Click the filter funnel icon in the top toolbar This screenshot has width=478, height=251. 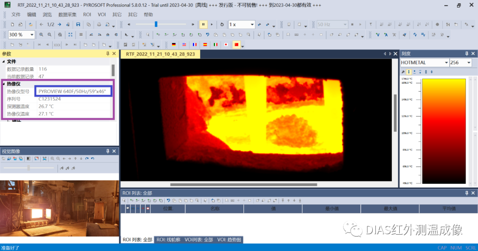(x=371, y=24)
